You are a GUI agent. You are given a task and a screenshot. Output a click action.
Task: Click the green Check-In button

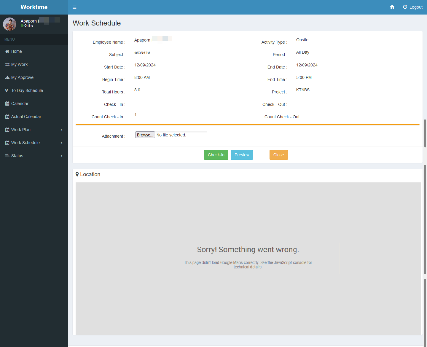click(216, 155)
